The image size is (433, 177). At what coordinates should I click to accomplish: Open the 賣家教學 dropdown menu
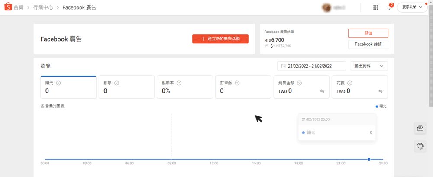(x=412, y=7)
